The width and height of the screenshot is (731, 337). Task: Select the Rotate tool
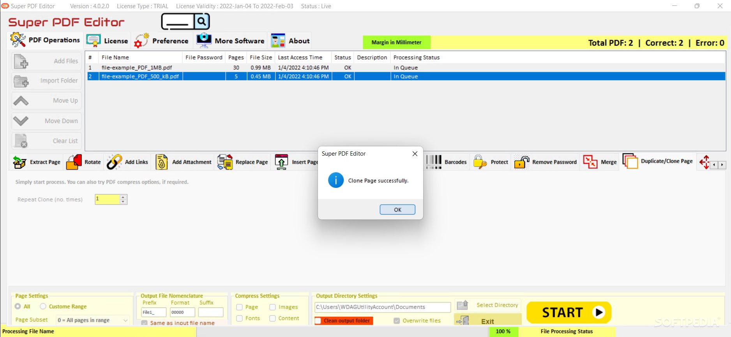click(x=84, y=162)
